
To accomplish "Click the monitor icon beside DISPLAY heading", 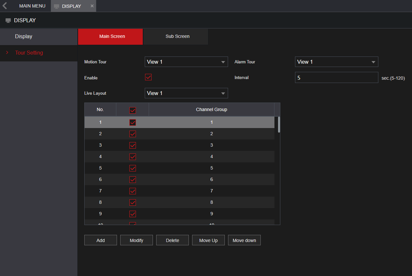I will [8, 21].
